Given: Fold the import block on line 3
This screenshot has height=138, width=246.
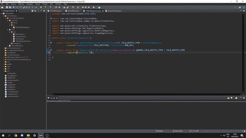Looking at the screenshot, I should [51, 18].
